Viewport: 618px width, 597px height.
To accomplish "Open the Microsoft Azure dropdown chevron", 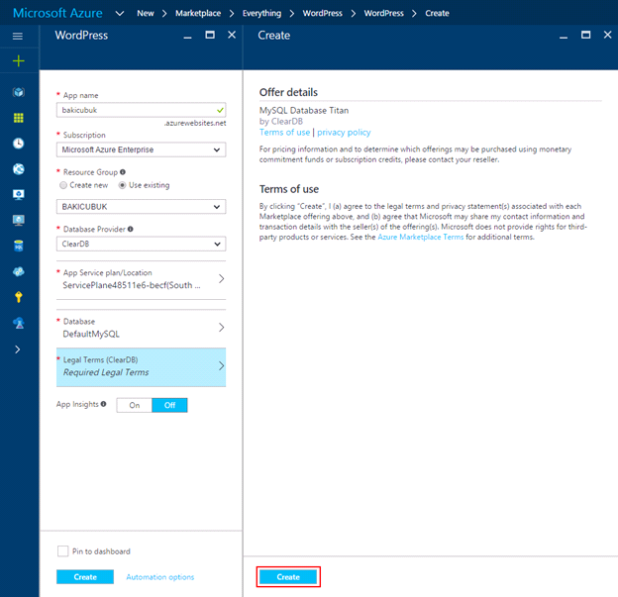I will pos(120,14).
